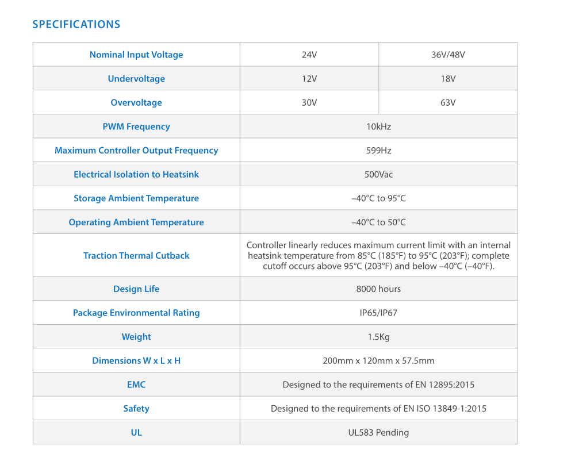Image resolution: width=575 pixels, height=457 pixels.
Task: Select the 10kHz value cell
Action: (x=378, y=126)
